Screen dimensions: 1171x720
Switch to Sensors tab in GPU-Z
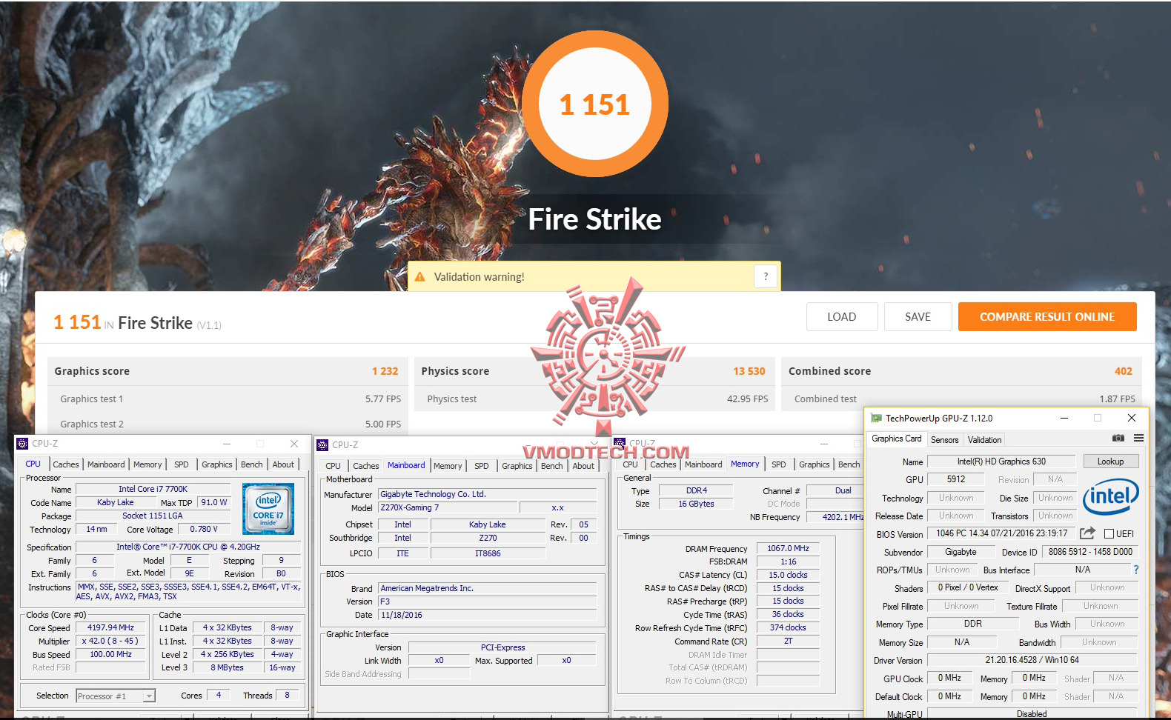coord(944,440)
